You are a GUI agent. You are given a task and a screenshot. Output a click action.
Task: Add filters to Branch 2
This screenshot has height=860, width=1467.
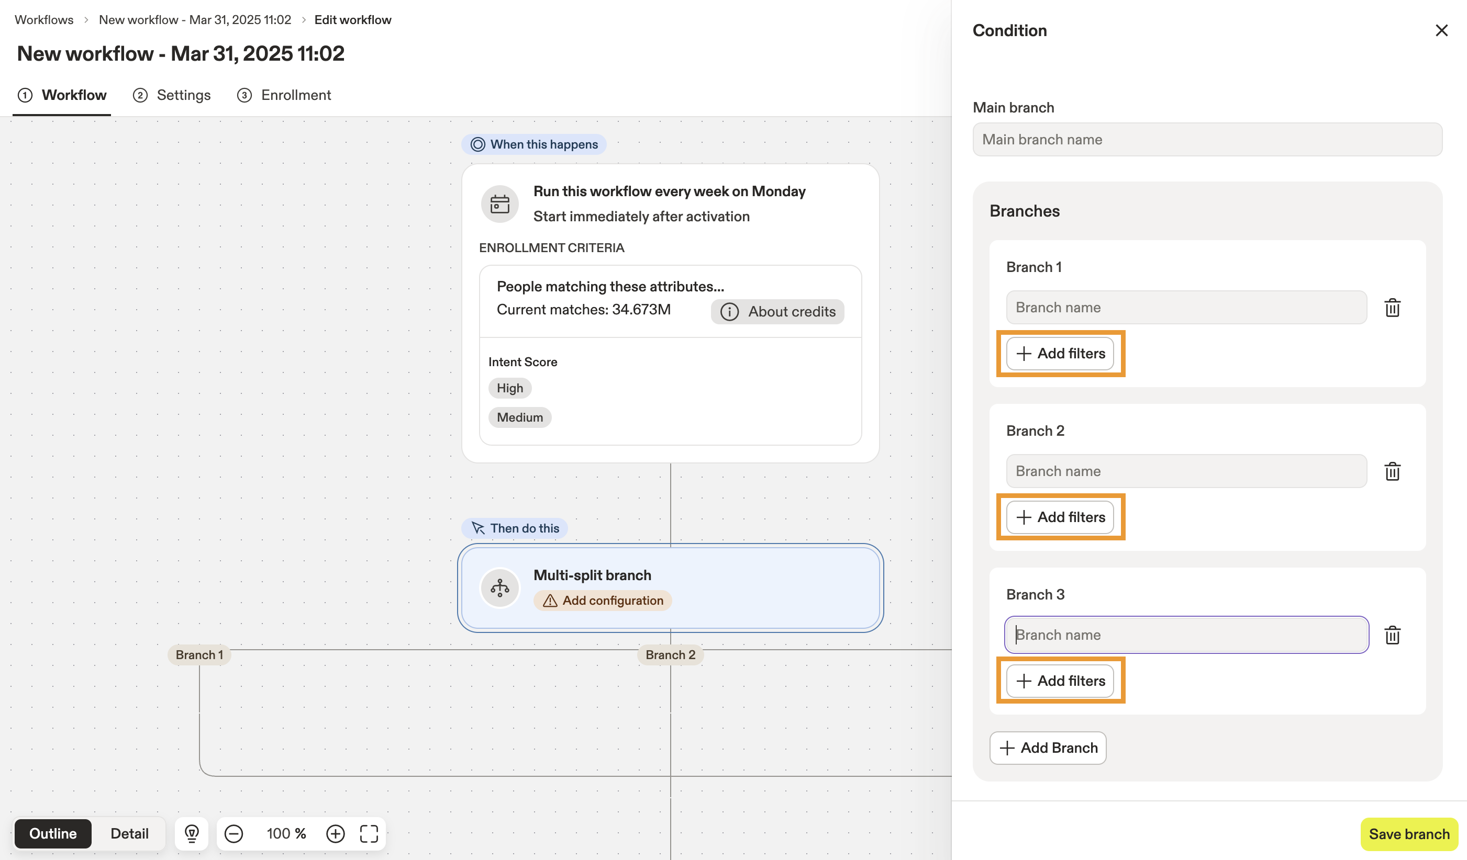click(x=1060, y=517)
